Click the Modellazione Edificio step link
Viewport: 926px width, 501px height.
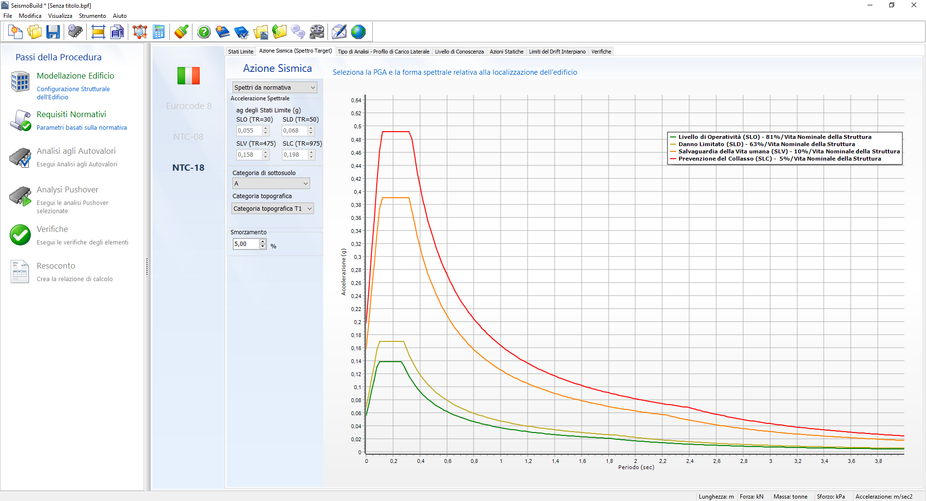click(75, 76)
